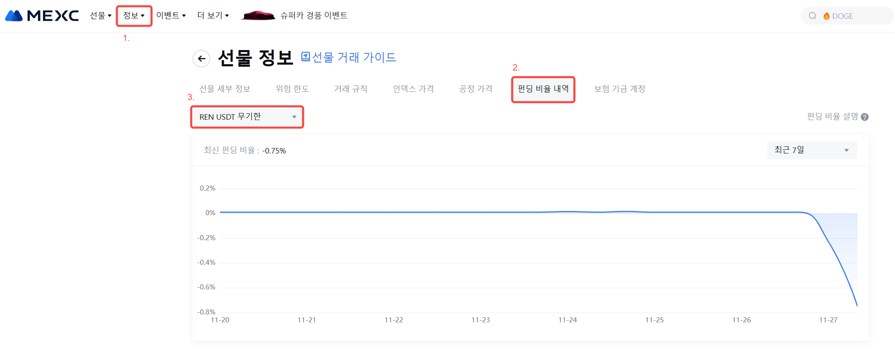Open the REN USDT 무기한 contract selector
Viewport: 895px width, 349px height.
(247, 117)
